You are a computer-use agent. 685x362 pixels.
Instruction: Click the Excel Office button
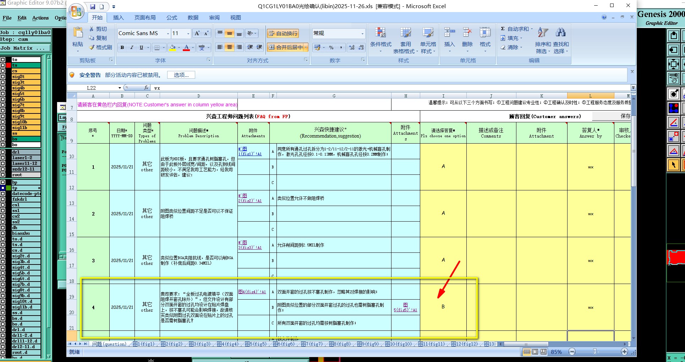pyautogui.click(x=76, y=12)
